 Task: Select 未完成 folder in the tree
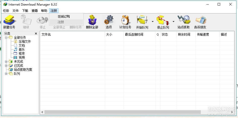coord(18,62)
